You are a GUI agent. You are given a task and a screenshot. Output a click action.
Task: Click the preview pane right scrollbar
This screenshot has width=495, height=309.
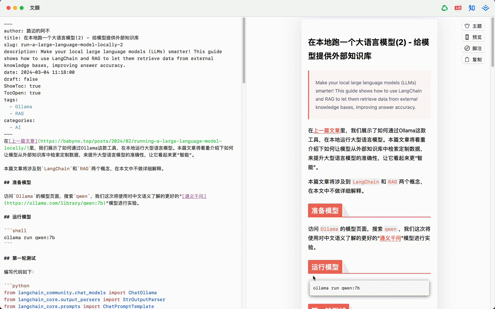tap(492, 43)
